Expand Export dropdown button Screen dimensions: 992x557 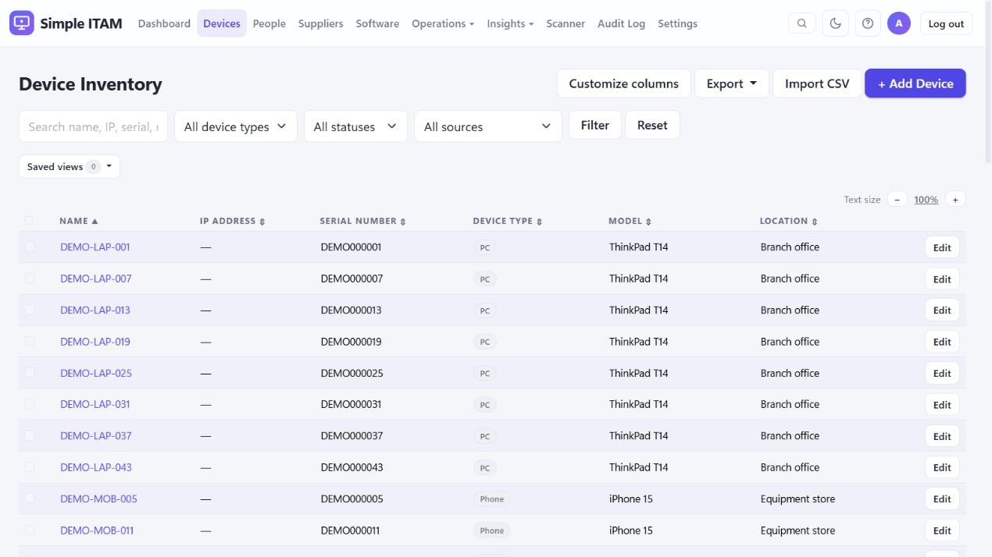pos(732,83)
